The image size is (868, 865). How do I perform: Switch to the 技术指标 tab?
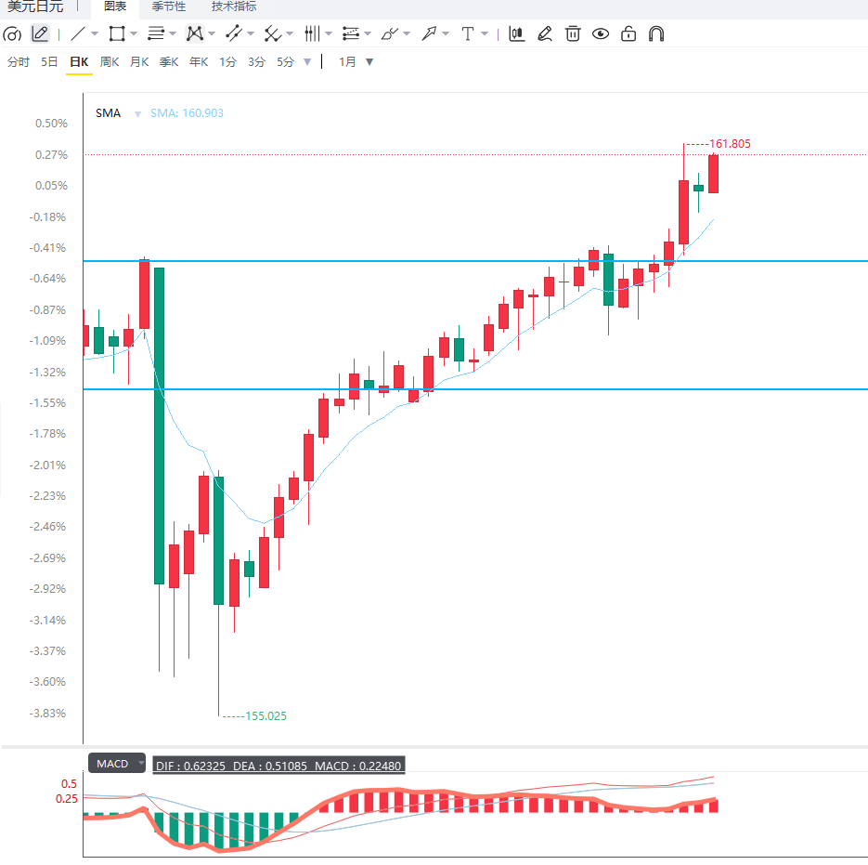pos(234,7)
